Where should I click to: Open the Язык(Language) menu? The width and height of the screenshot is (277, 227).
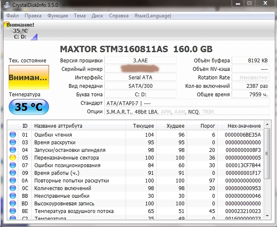[x=153, y=16]
